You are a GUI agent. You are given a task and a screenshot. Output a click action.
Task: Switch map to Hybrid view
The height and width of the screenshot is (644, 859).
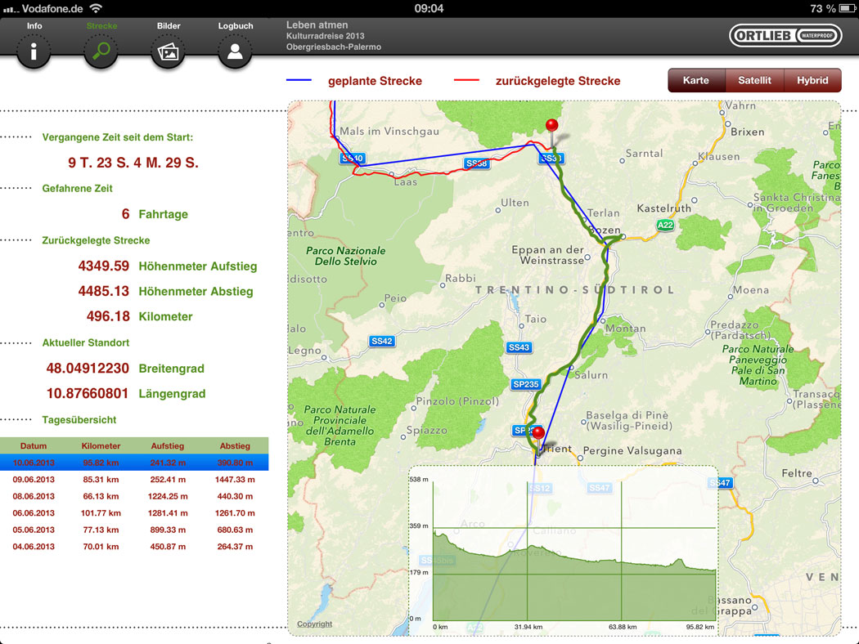pyautogui.click(x=812, y=80)
